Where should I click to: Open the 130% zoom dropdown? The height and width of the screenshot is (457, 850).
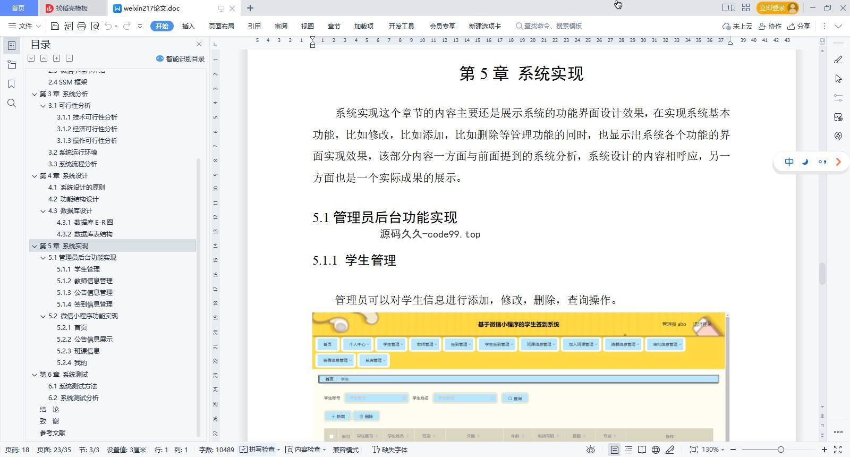tap(712, 450)
